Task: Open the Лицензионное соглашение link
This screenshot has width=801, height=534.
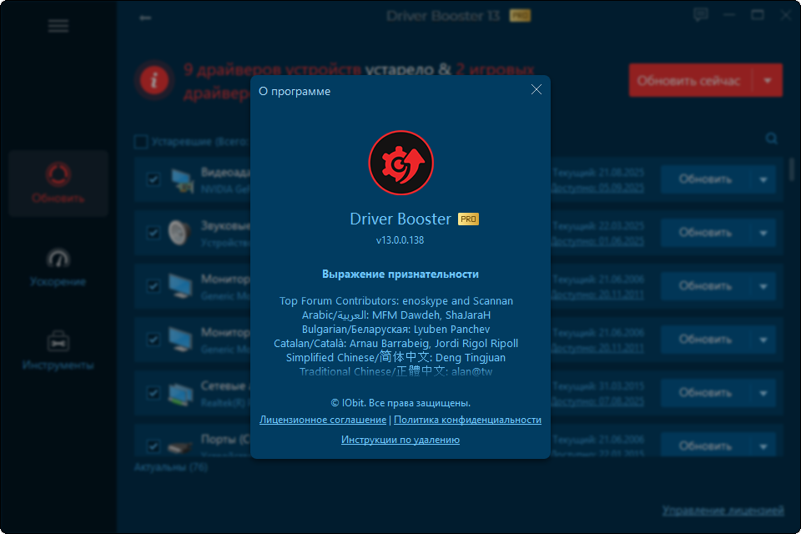Action: tap(323, 420)
